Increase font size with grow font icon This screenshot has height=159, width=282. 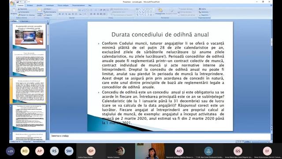80,10
